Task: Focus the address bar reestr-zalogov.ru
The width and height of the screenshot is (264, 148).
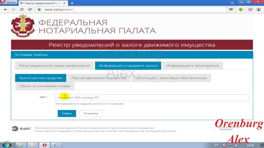Action: pyautogui.click(x=131, y=9)
